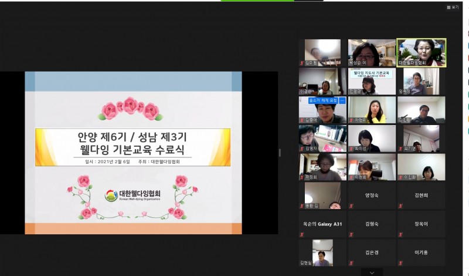Screen dimensions: 469x276
Task: Expand next page of participant videos
Action: 372,272
